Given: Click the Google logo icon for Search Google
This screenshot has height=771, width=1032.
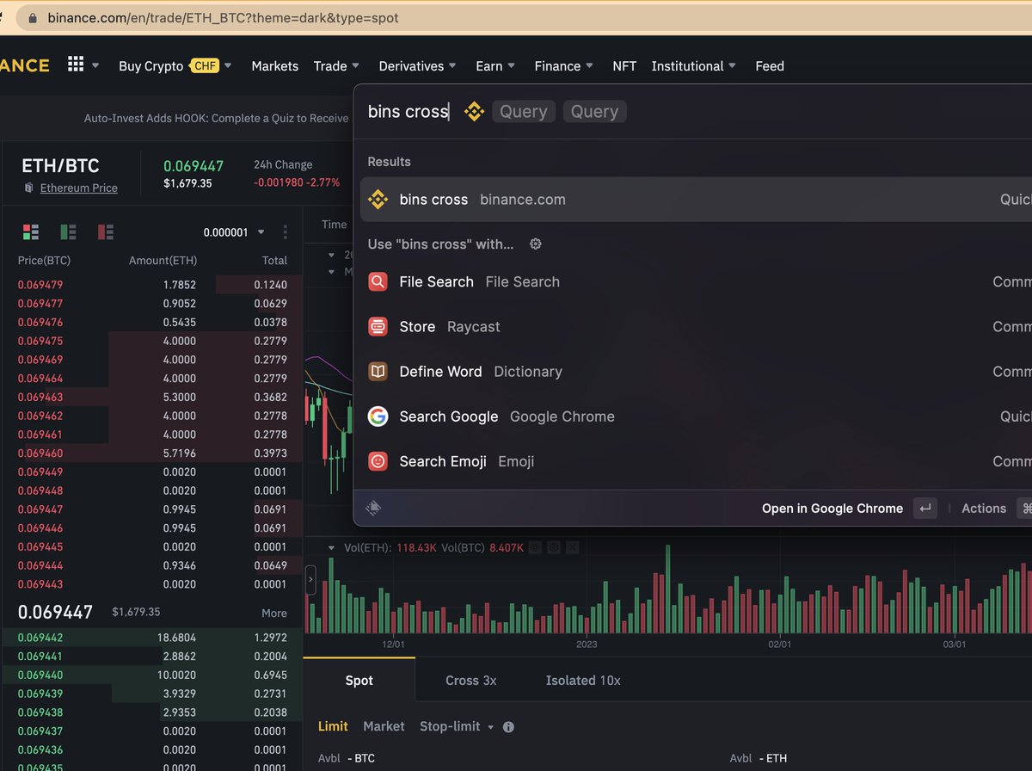Looking at the screenshot, I should point(378,416).
